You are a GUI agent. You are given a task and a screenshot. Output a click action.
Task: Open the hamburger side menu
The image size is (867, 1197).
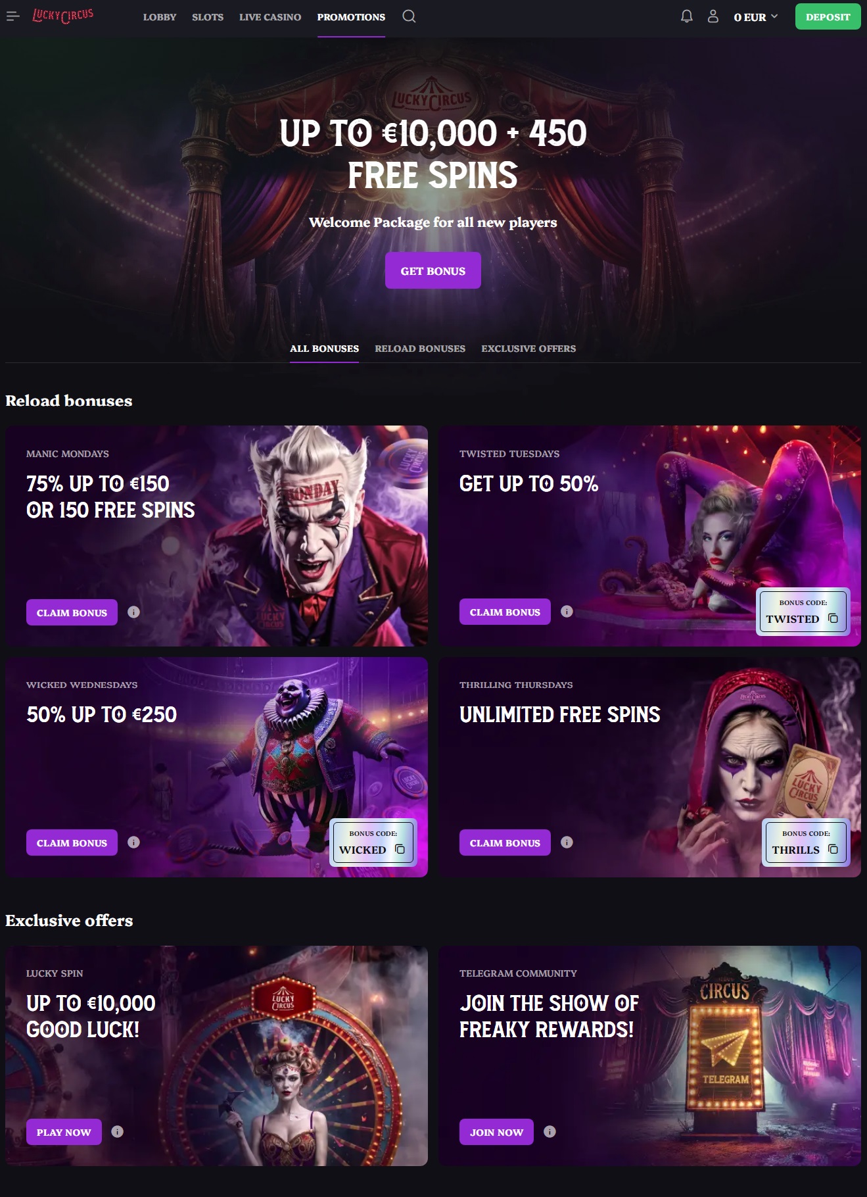click(x=13, y=16)
